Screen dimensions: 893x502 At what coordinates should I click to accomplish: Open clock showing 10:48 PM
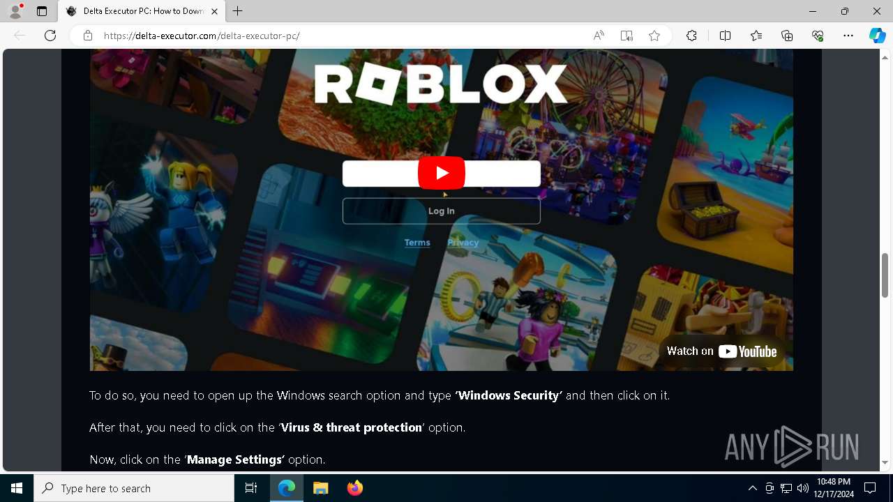[834, 488]
